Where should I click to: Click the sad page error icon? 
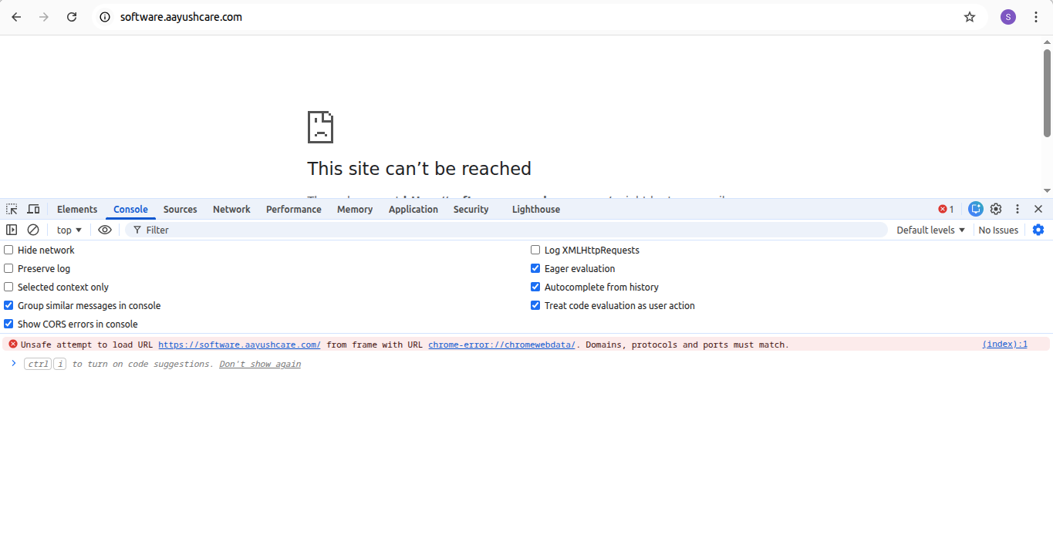click(x=320, y=127)
